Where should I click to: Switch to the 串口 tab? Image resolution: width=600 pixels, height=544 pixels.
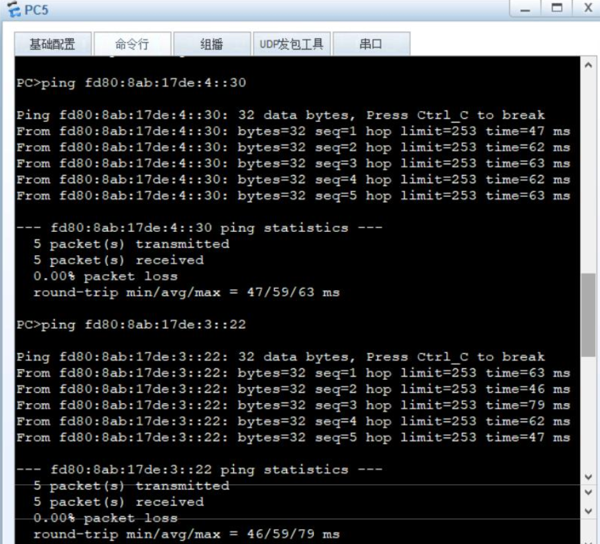tap(371, 44)
